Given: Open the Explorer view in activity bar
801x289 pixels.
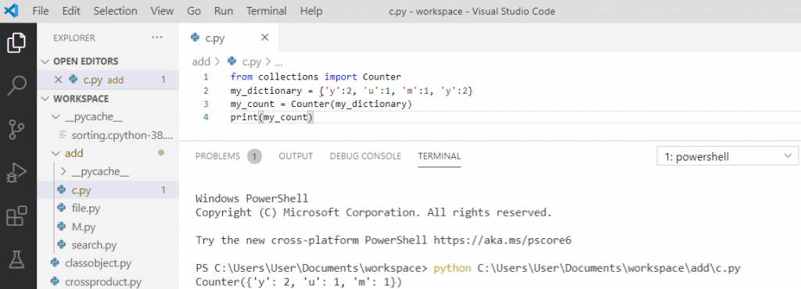Looking at the screenshot, I should click(x=17, y=42).
